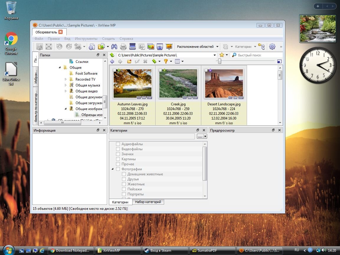Click the folder tree view icon

tap(261, 47)
